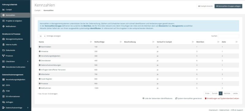This screenshot has height=111, width=245.
Task: Click pagination page 1 button
Action: click(220, 93)
